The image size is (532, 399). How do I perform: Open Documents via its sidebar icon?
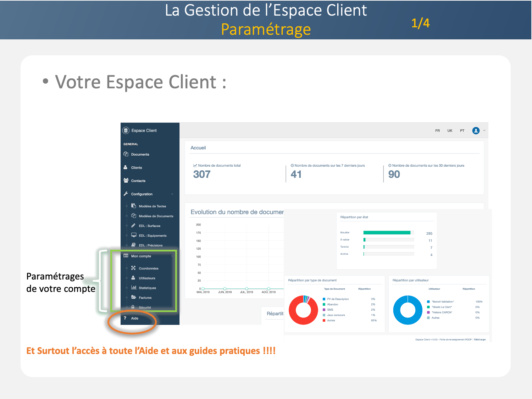click(126, 154)
